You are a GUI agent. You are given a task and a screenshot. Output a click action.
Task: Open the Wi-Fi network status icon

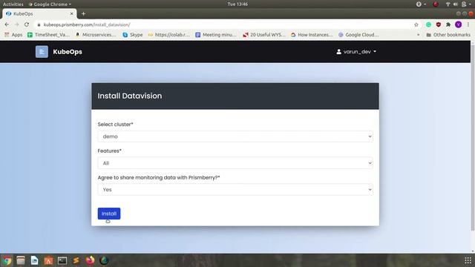[x=448, y=4]
